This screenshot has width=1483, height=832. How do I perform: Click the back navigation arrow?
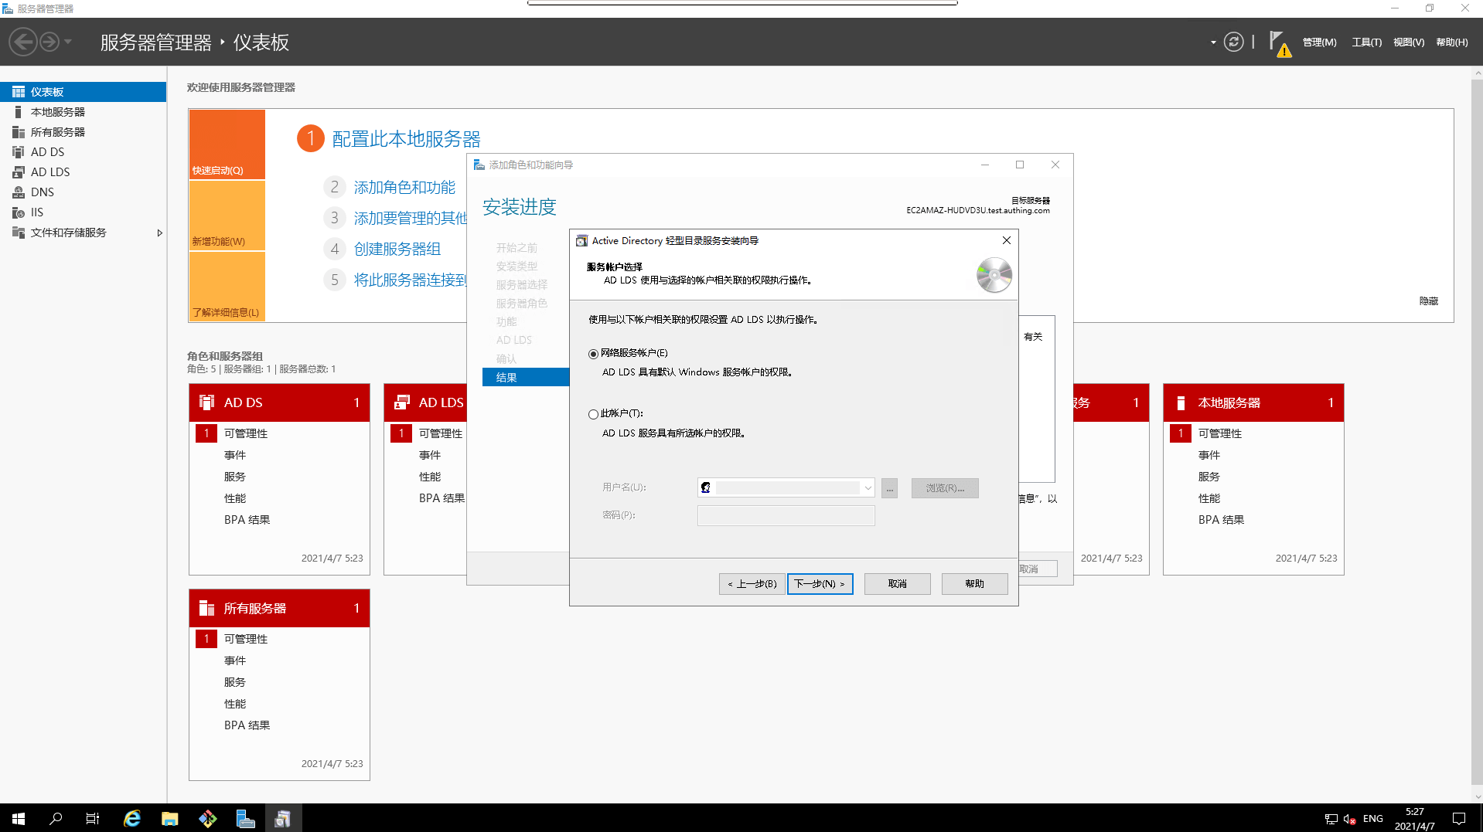23,42
